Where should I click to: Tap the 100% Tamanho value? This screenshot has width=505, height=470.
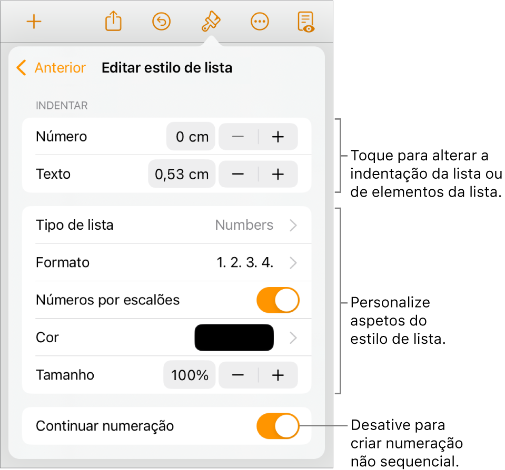click(x=189, y=375)
